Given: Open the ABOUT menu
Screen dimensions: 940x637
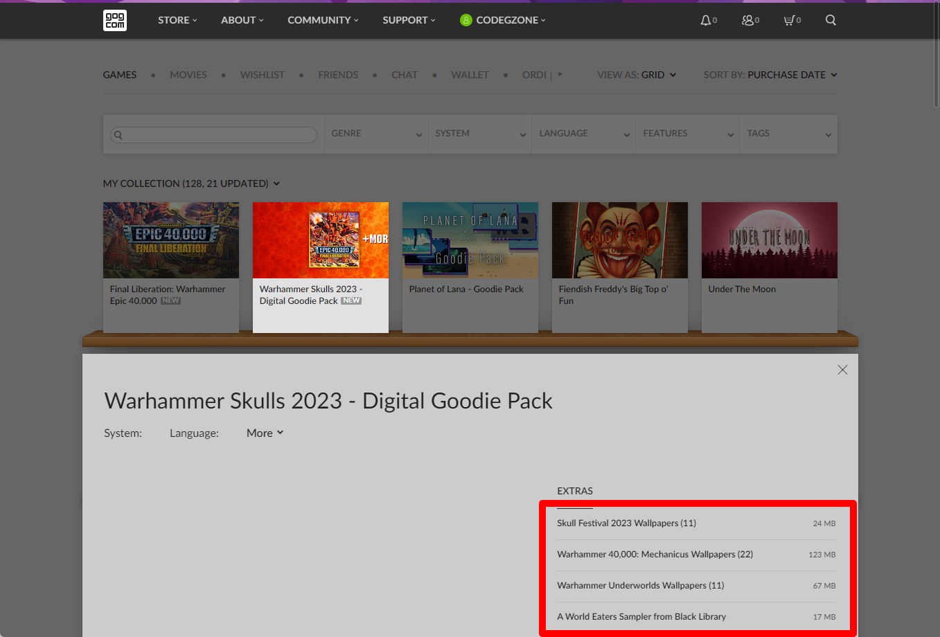Looking at the screenshot, I should click(x=242, y=20).
